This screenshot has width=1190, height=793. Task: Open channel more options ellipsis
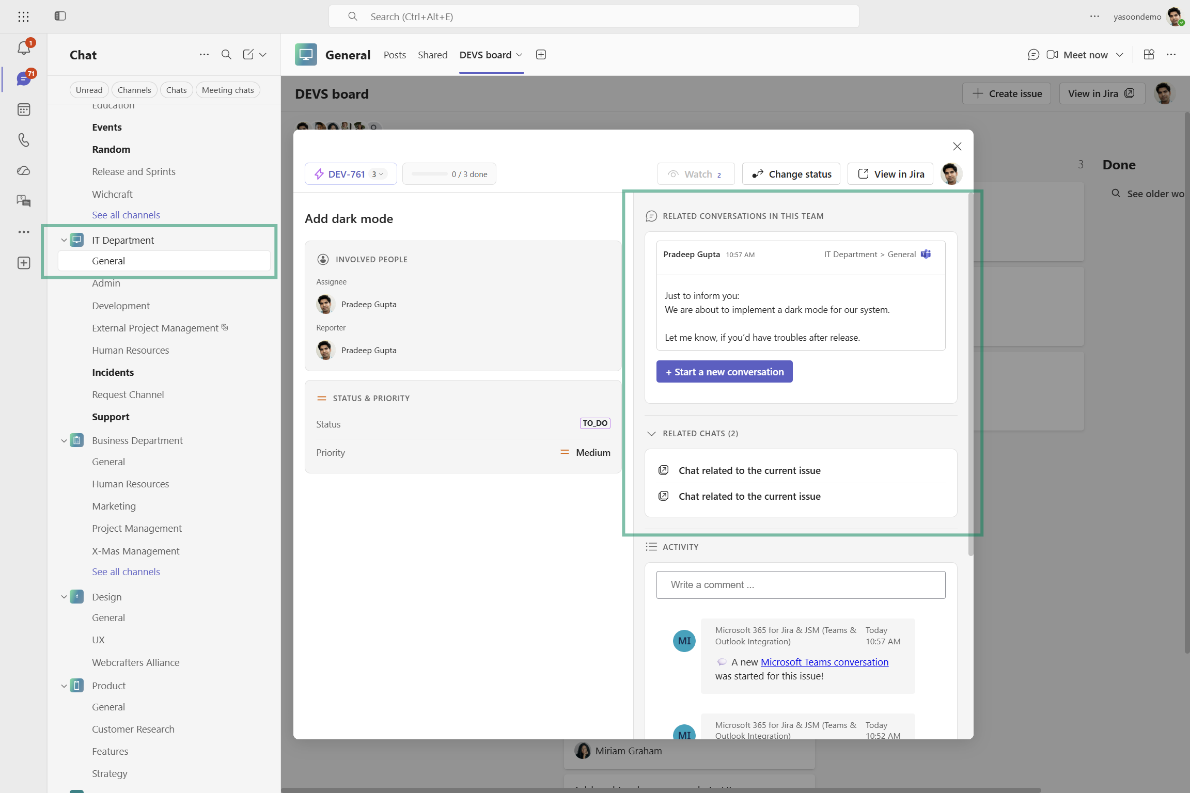click(1171, 55)
